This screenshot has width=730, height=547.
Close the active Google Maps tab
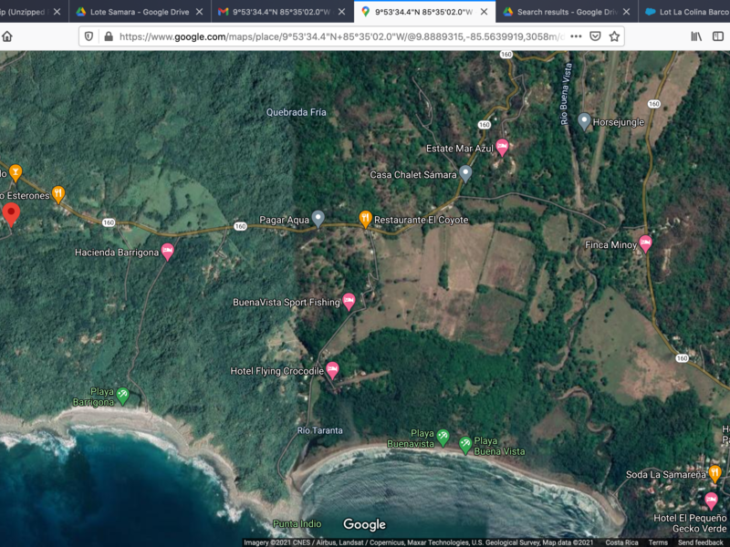485,12
